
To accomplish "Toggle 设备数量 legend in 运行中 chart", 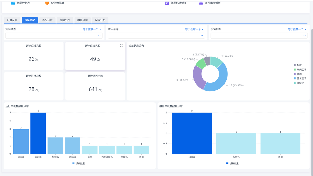I will 79,163.
